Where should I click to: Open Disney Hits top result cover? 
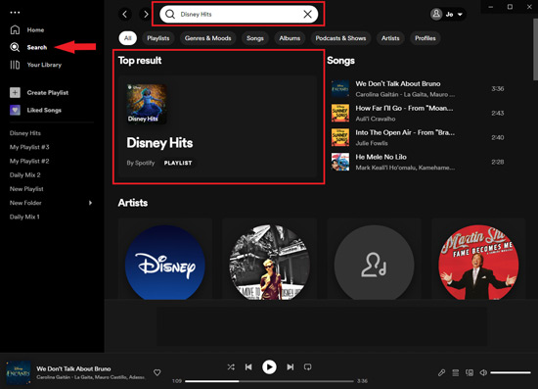147,104
